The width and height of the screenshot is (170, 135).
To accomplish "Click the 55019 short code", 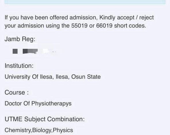I will tap(79, 26).
